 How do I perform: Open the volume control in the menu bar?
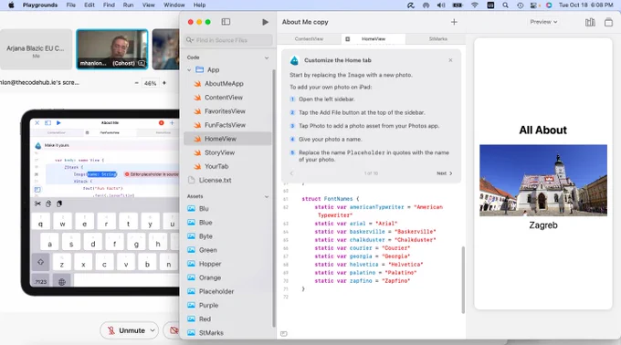click(x=441, y=5)
